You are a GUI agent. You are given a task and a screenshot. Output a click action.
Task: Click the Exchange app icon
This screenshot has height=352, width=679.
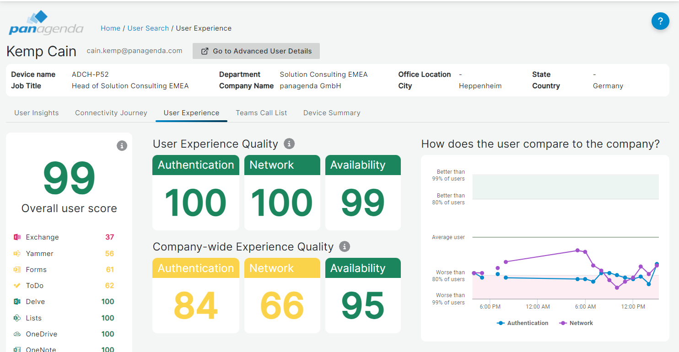pyautogui.click(x=17, y=237)
